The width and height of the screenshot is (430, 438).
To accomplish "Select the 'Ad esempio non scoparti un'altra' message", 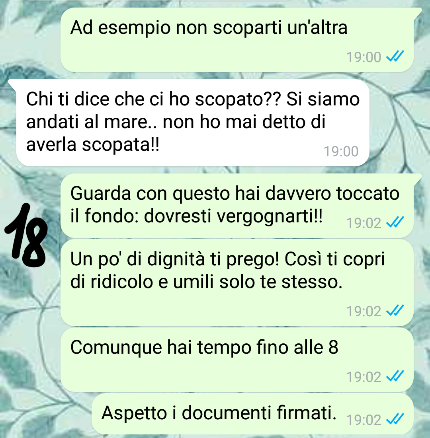I will [237, 40].
